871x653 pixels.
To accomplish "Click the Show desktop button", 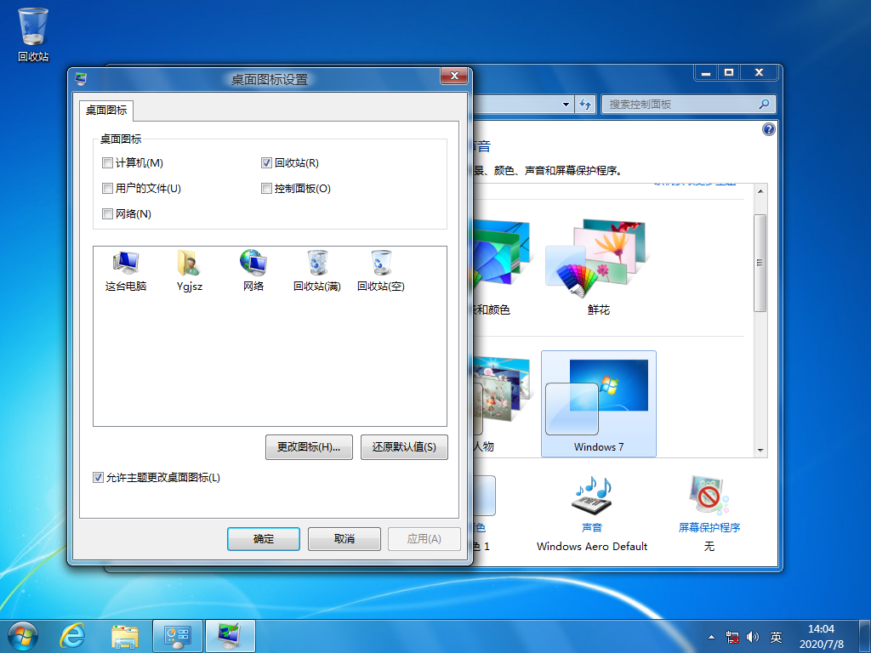I will click(865, 636).
